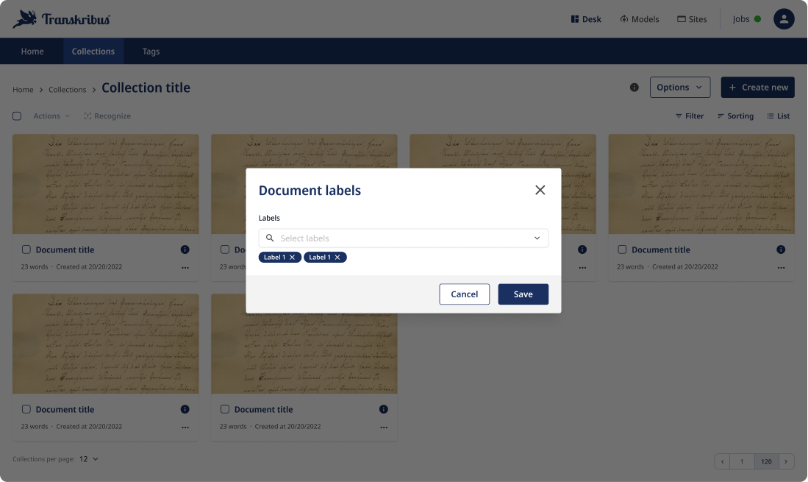Check the top-right Document title checkbox
The height and width of the screenshot is (482, 808).
coord(622,249)
